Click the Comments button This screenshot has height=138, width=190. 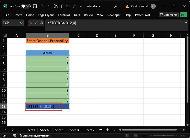169,15
